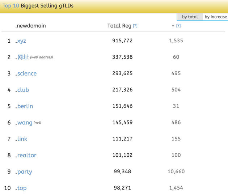Click rank number 10 beside .top

[7, 188]
